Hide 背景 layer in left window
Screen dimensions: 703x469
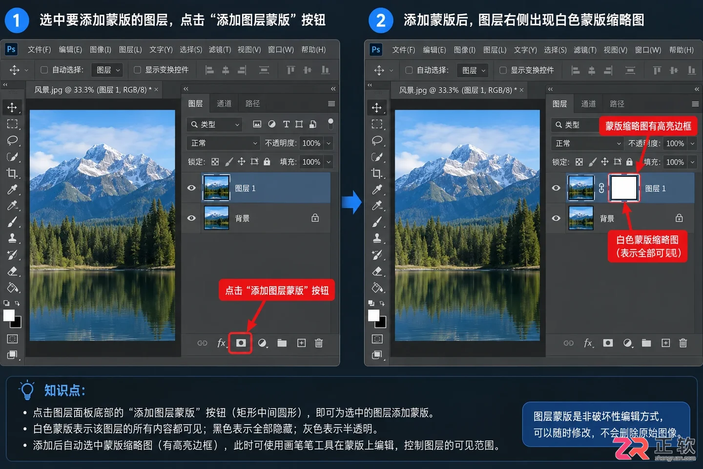(x=191, y=218)
